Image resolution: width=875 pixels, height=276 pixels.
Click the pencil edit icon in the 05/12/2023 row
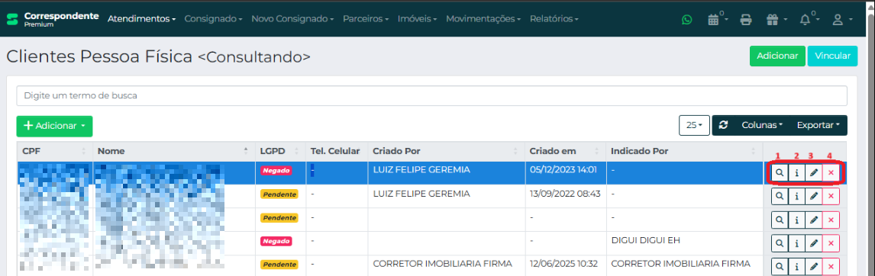pyautogui.click(x=814, y=172)
